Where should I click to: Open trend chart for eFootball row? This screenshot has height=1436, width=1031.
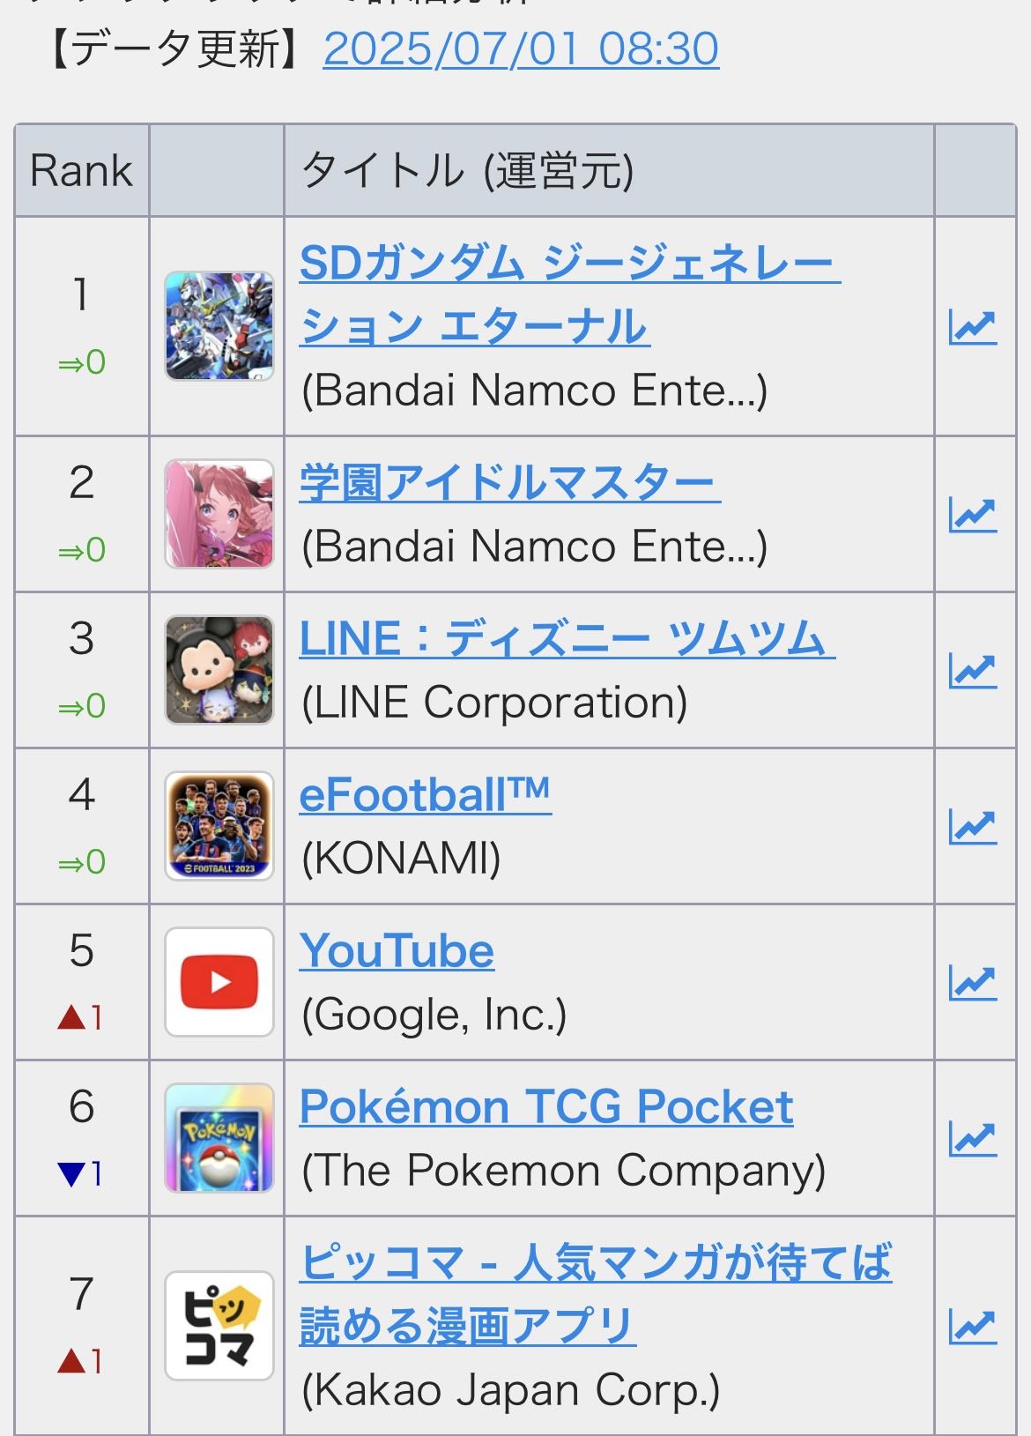[973, 827]
